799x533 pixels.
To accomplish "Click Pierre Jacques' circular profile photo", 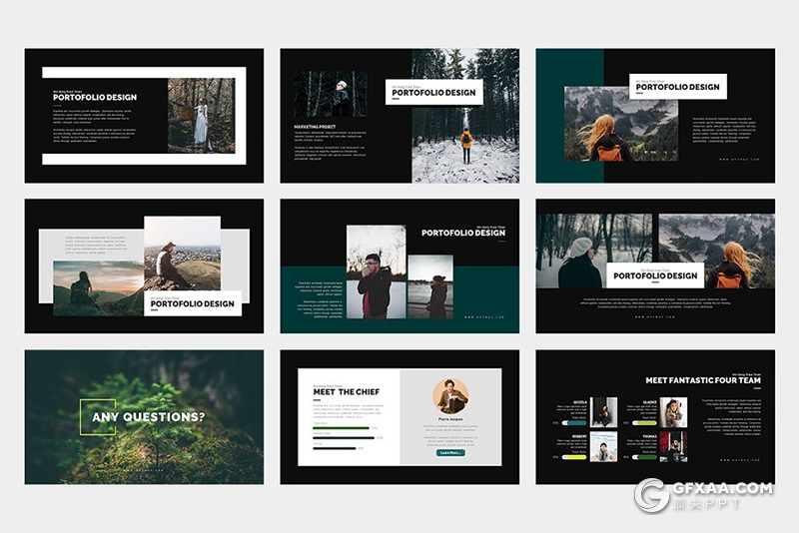I will pyautogui.click(x=450, y=396).
